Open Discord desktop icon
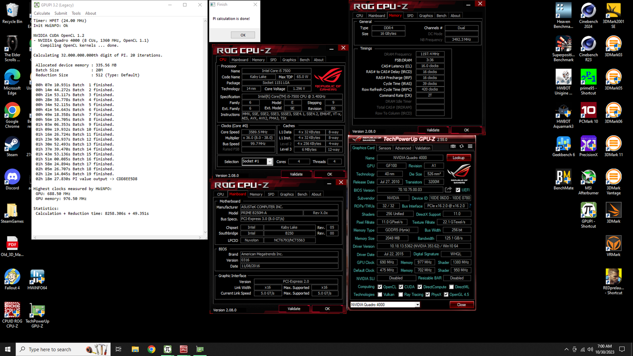The image size is (633, 356). point(12,180)
